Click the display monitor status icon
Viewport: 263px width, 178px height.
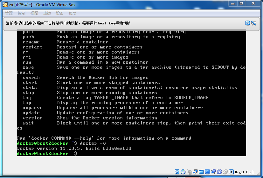[207, 172]
